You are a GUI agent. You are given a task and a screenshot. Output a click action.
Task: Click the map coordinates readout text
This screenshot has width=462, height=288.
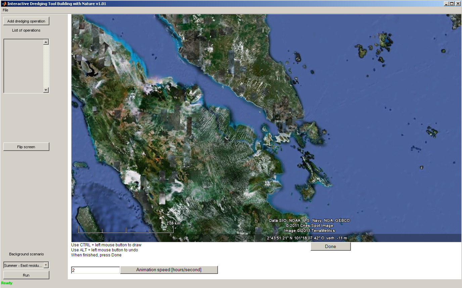point(307,238)
